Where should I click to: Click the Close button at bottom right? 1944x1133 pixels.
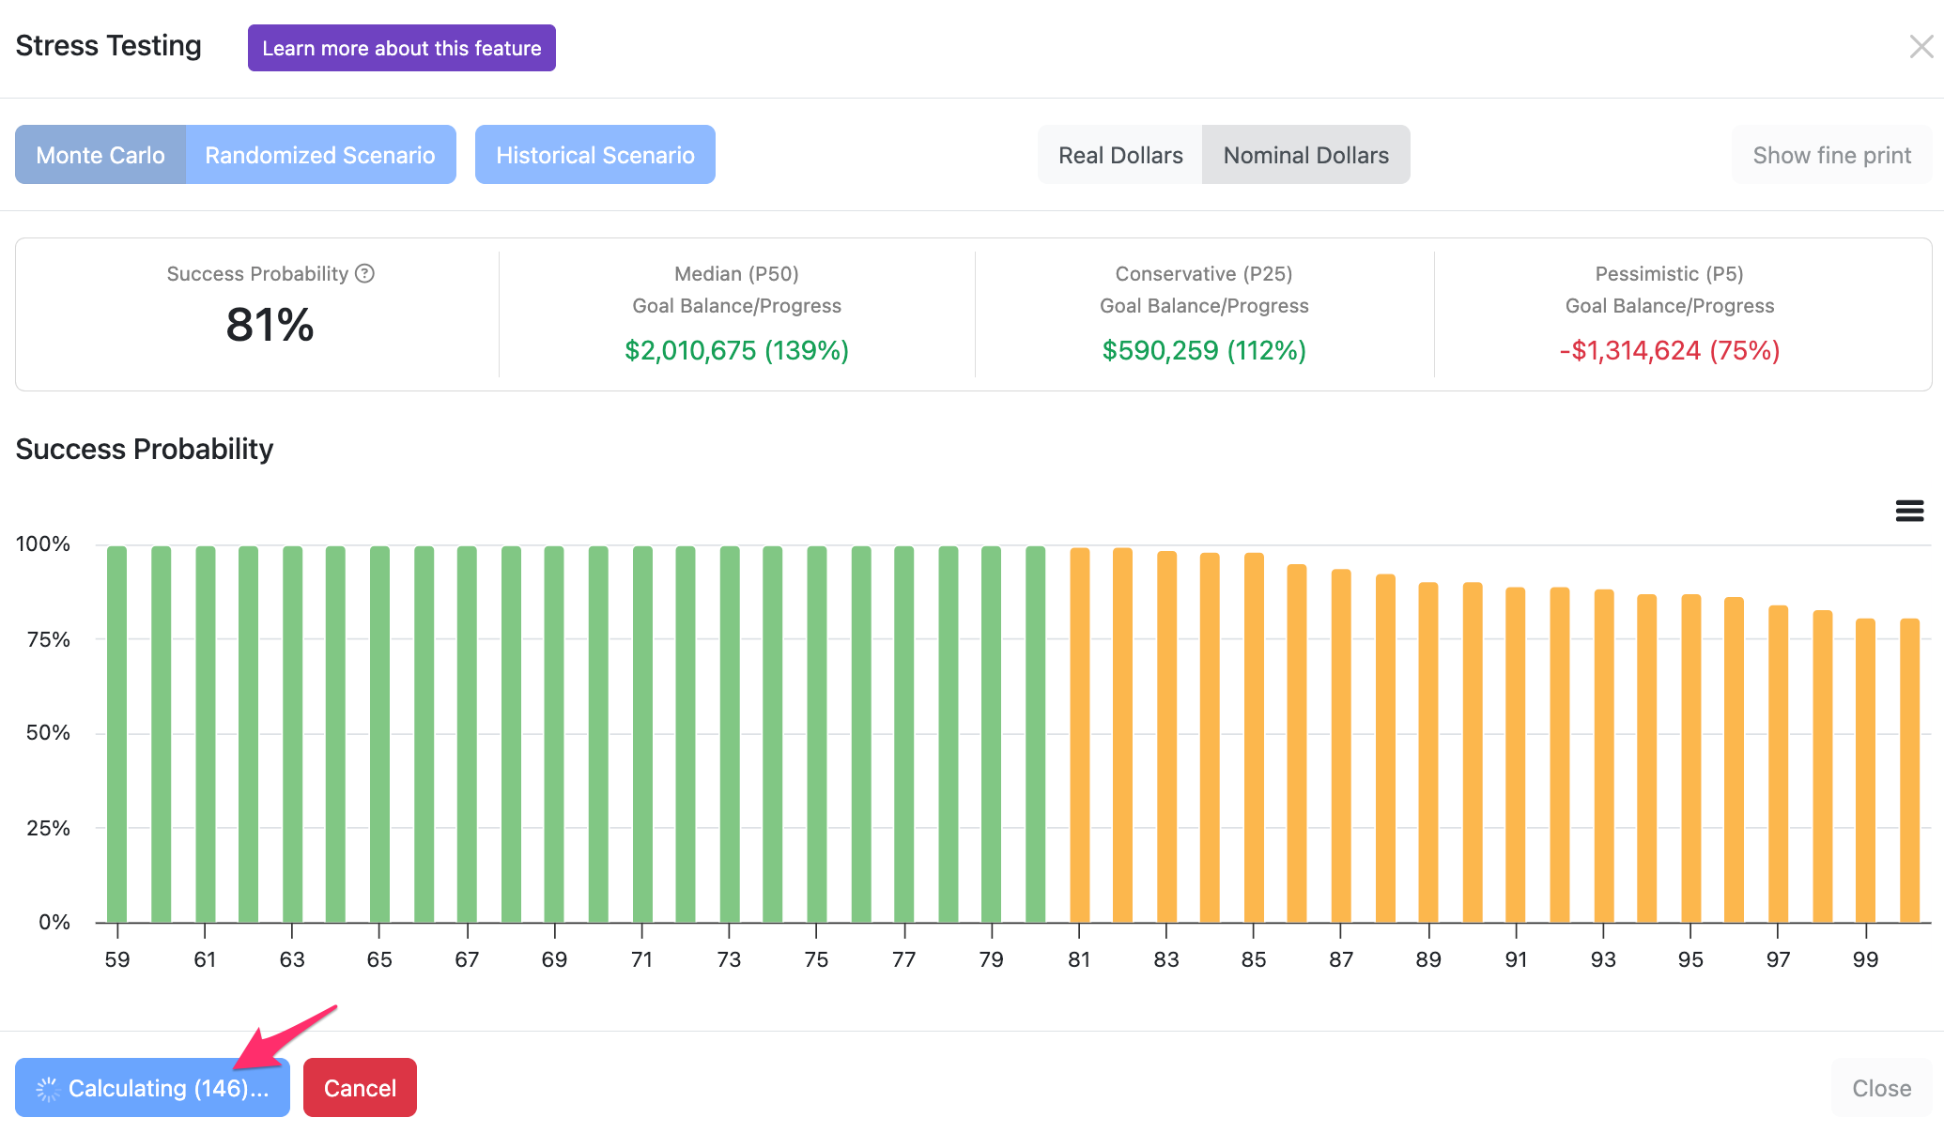(x=1881, y=1088)
